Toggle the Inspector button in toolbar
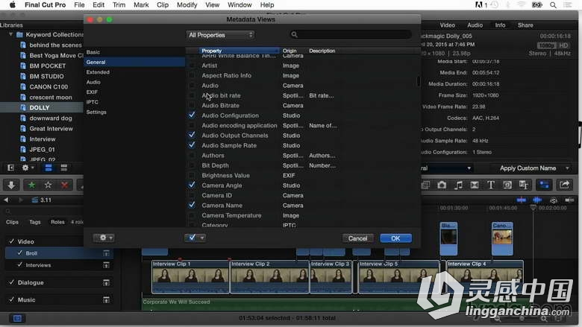The width and height of the screenshot is (582, 327). point(544,185)
